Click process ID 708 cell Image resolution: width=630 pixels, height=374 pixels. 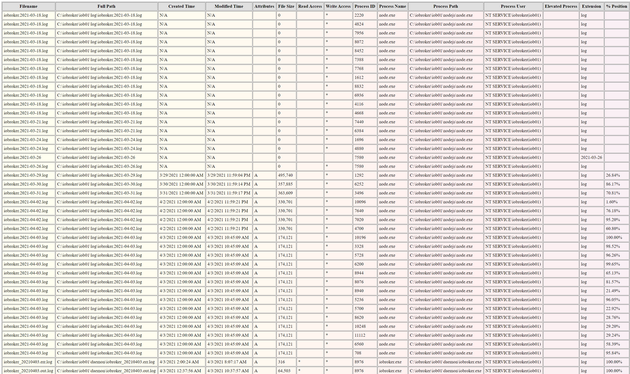point(365,353)
